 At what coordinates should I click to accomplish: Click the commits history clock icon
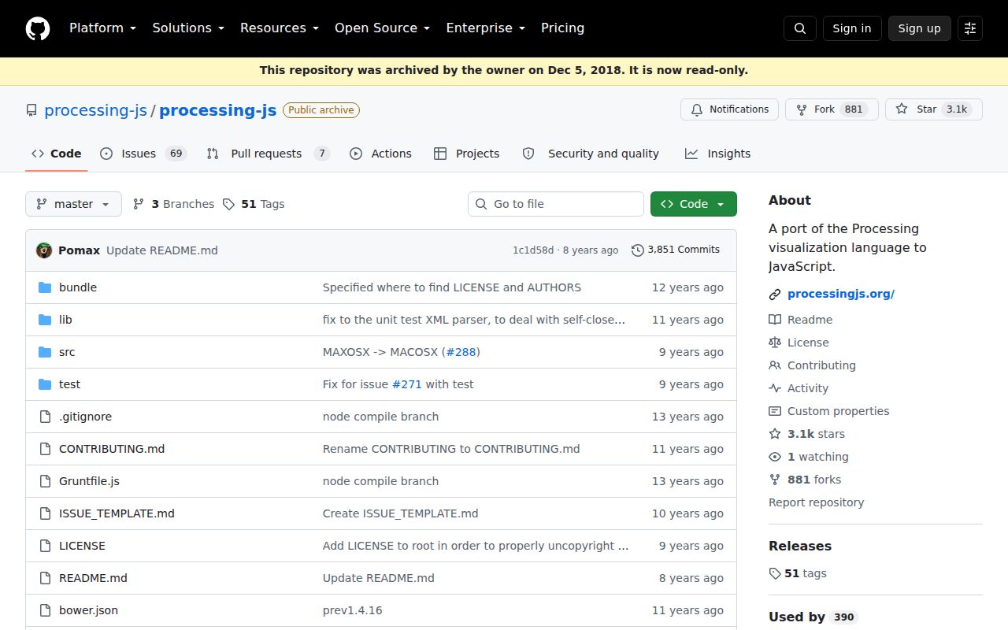637,250
